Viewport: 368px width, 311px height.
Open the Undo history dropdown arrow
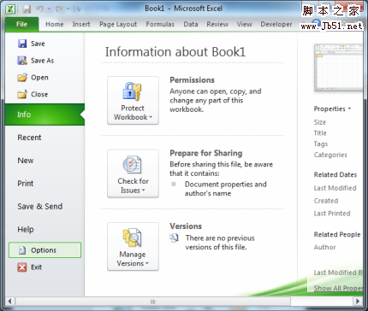click(49, 9)
